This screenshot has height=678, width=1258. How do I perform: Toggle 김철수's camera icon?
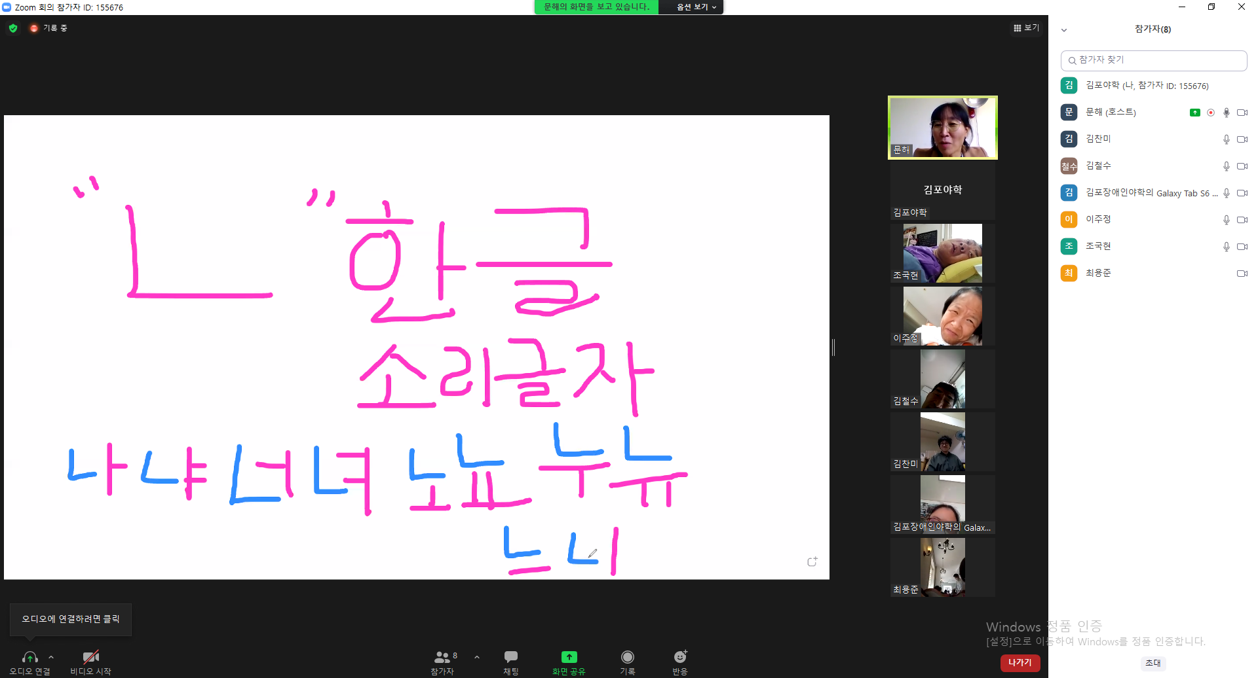point(1242,166)
